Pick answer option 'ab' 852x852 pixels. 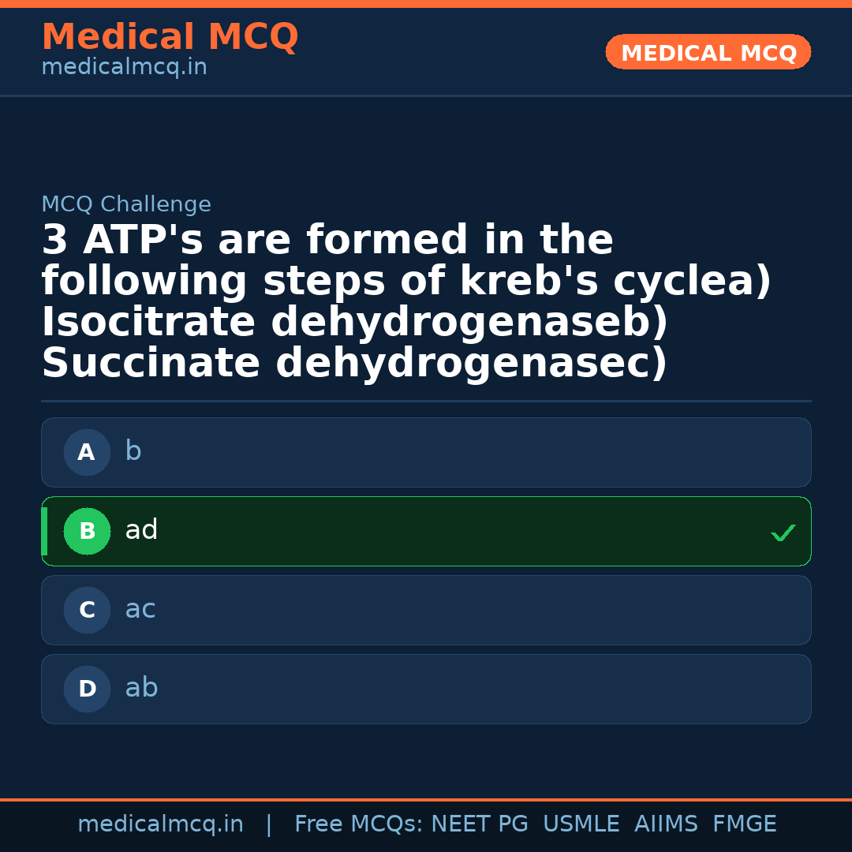click(426, 689)
